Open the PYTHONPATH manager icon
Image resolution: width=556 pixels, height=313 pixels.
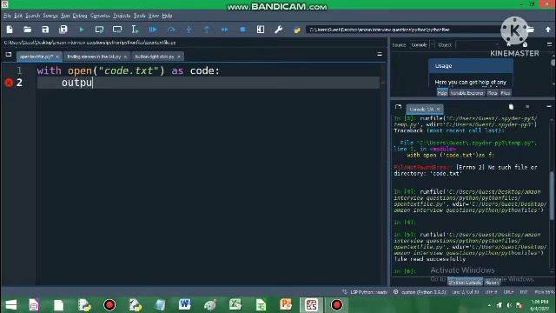297,30
